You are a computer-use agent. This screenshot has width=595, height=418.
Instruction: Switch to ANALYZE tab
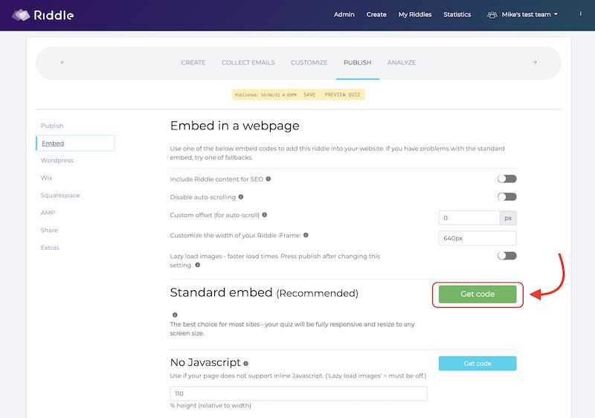[x=402, y=62]
